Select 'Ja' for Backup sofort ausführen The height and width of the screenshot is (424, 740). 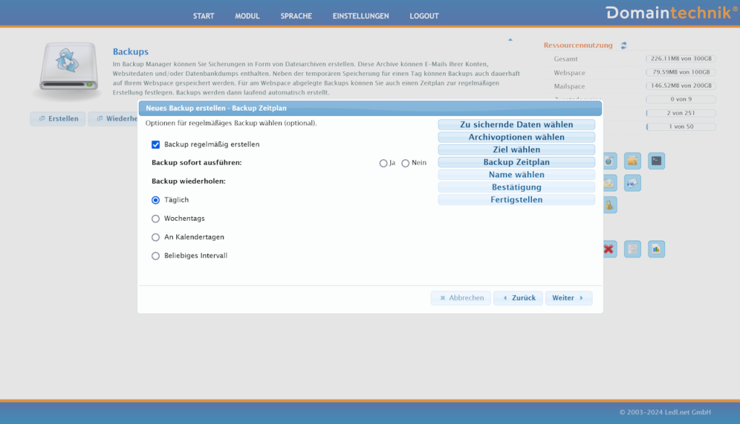(x=383, y=163)
